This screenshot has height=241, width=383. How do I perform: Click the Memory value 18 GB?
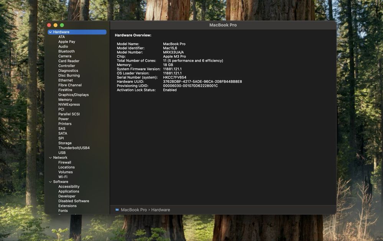coord(168,65)
